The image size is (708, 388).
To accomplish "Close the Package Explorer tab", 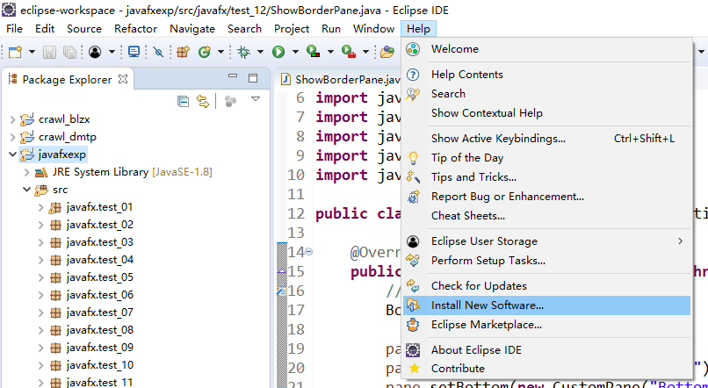I will coord(123,79).
